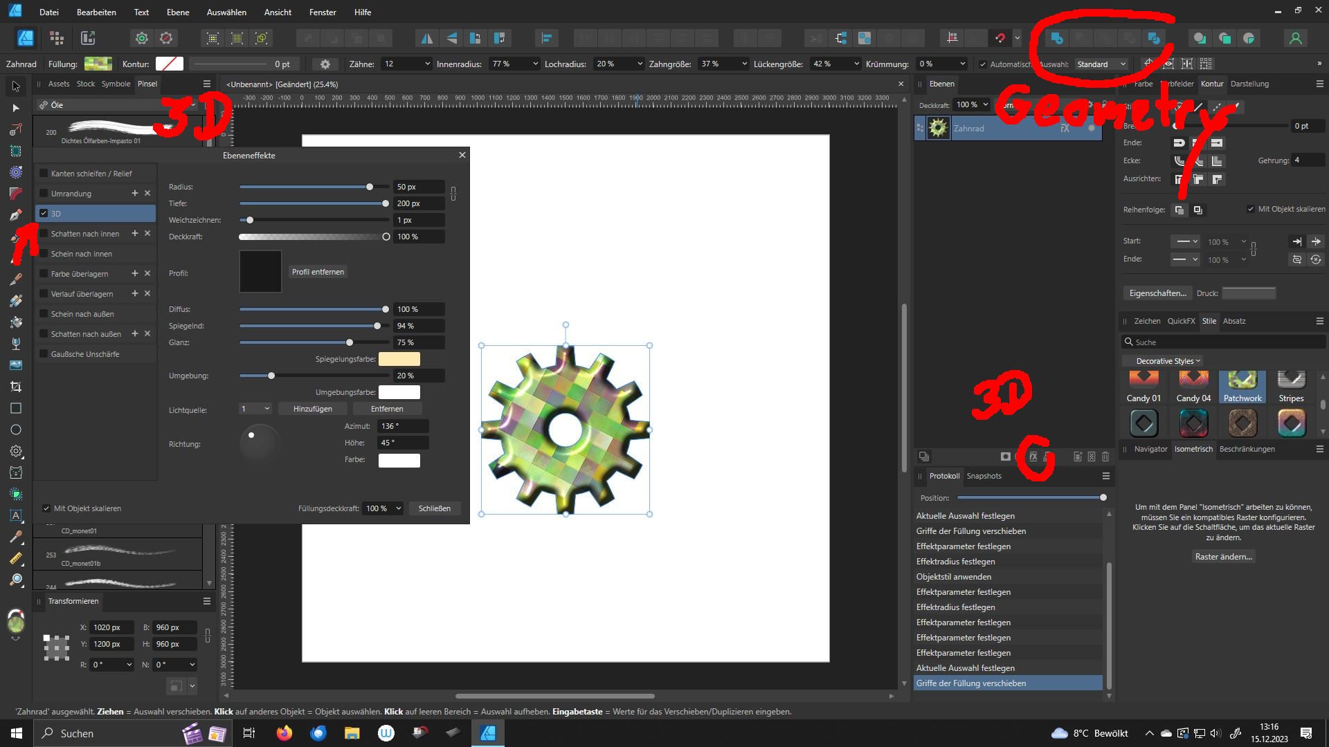Delete the layer with the trash icon

click(x=1105, y=456)
